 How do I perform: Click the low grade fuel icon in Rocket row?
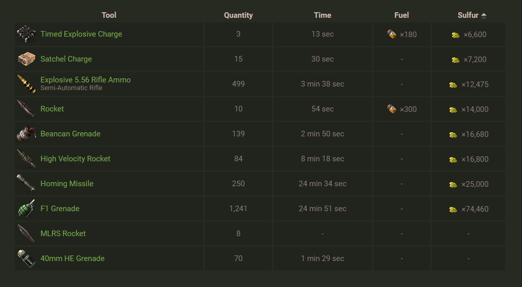[392, 109]
